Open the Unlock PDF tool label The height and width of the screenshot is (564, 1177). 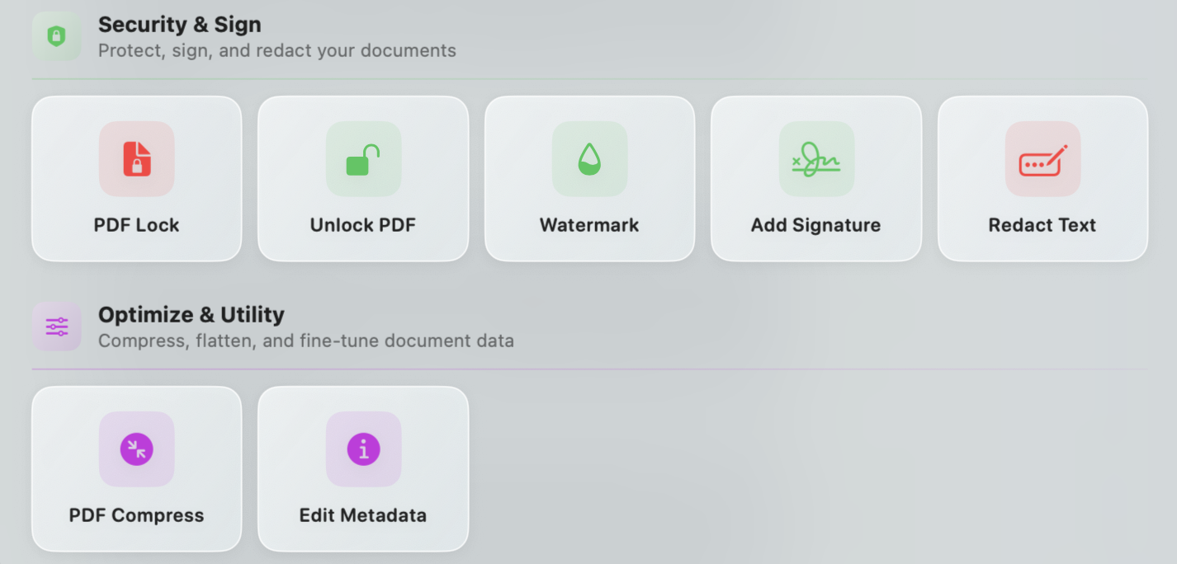pos(362,225)
